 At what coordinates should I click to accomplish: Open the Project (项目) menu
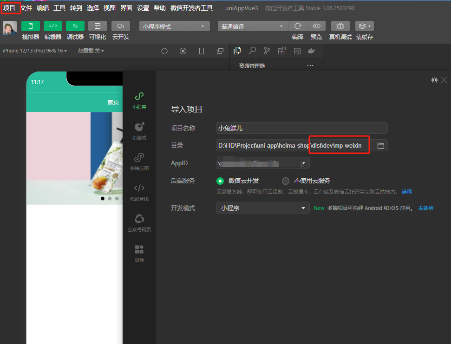coord(9,8)
